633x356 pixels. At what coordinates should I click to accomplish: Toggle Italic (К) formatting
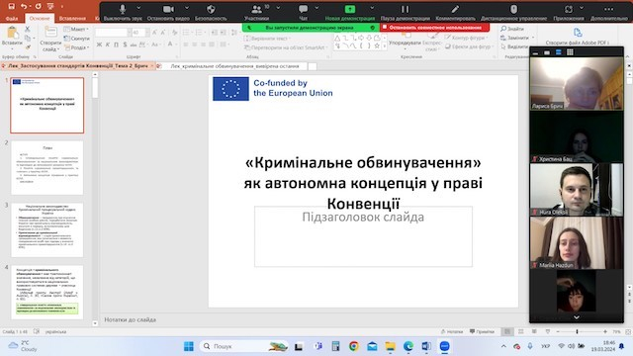click(x=108, y=44)
